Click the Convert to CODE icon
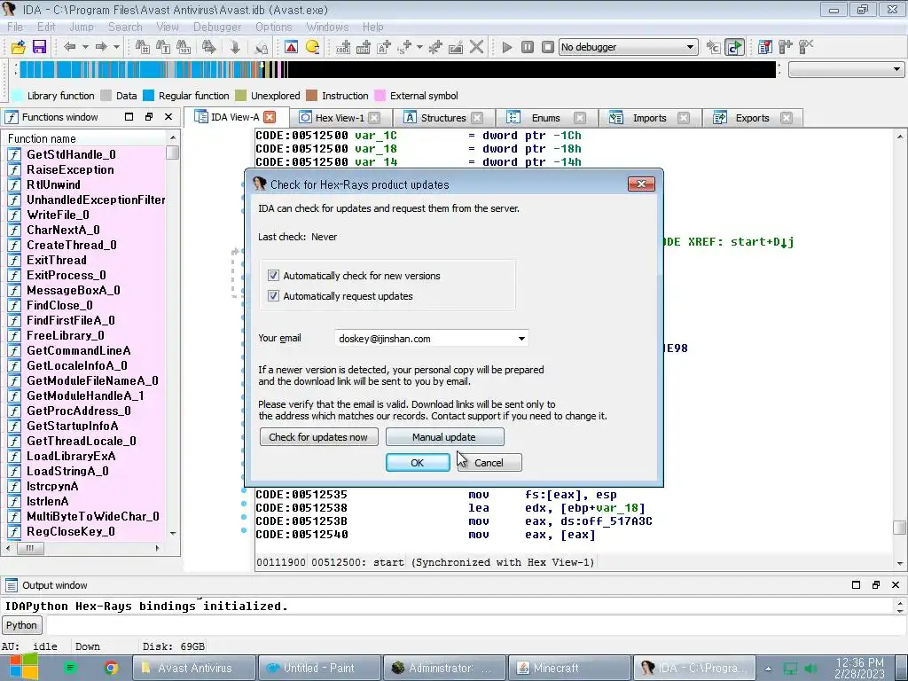The width and height of the screenshot is (908, 681). pyautogui.click(x=343, y=47)
